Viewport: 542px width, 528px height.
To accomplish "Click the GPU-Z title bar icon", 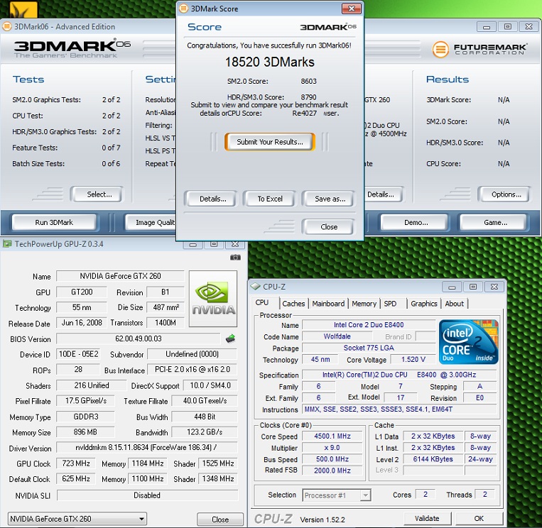I will point(7,244).
